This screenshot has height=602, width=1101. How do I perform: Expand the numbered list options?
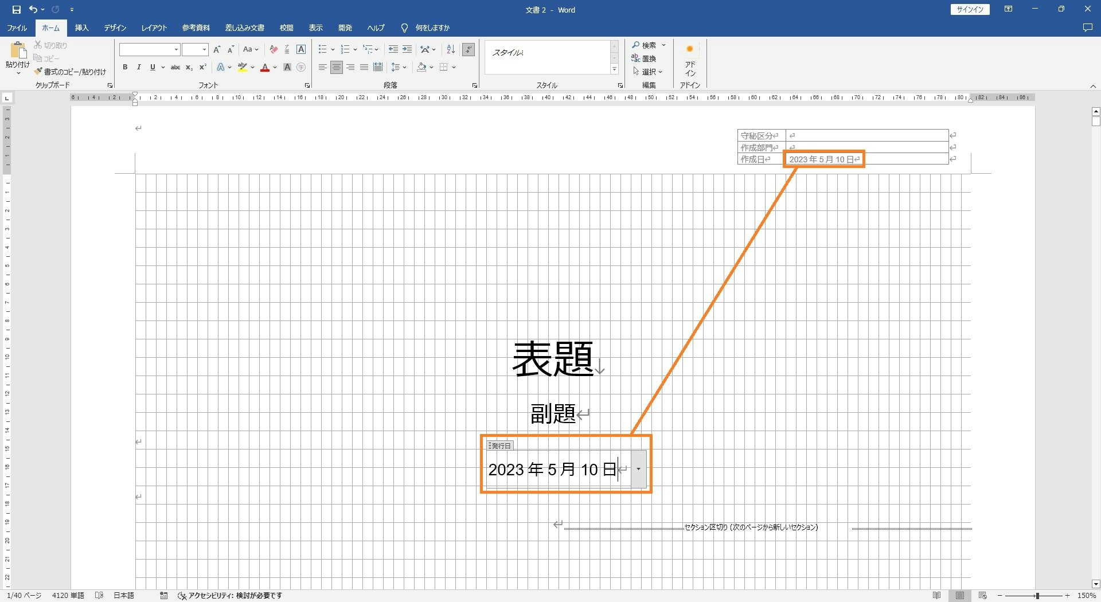355,50
